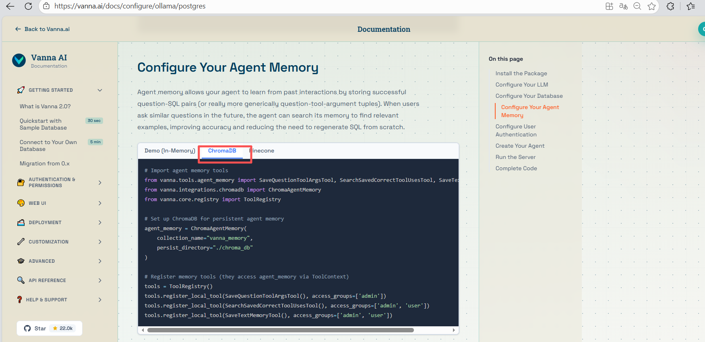The image size is (705, 342).
Task: Click code scrollbar left arrow
Action: click(143, 330)
